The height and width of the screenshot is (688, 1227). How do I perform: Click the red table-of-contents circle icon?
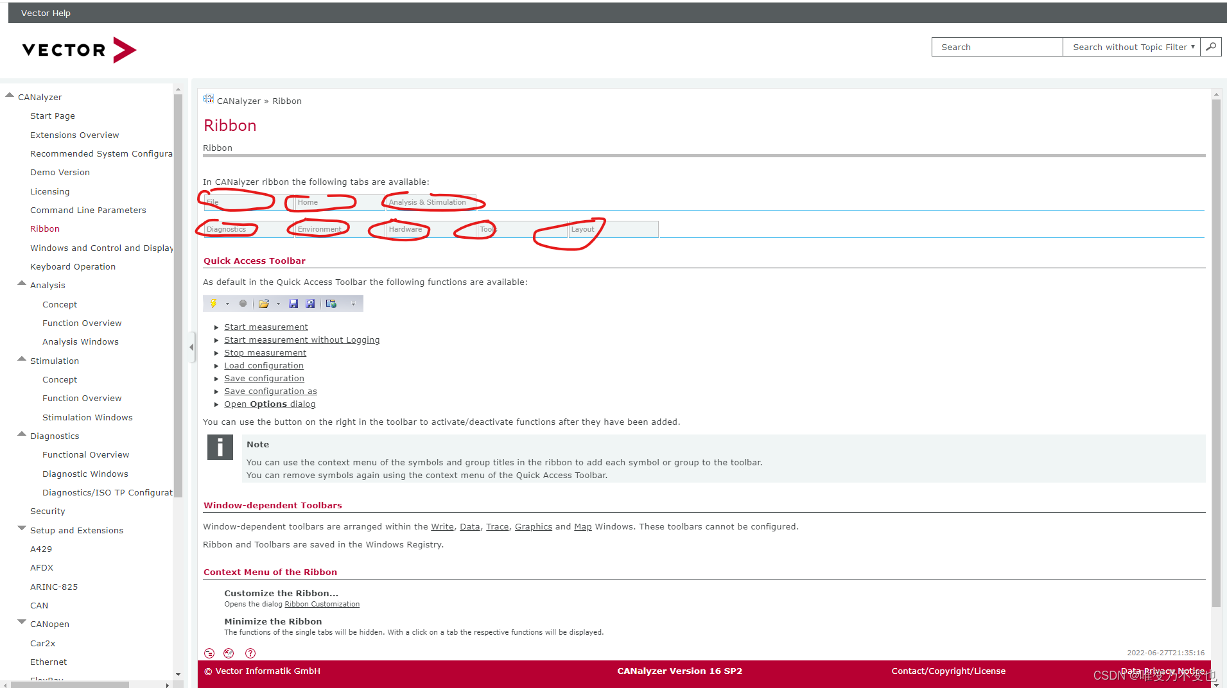(x=209, y=653)
